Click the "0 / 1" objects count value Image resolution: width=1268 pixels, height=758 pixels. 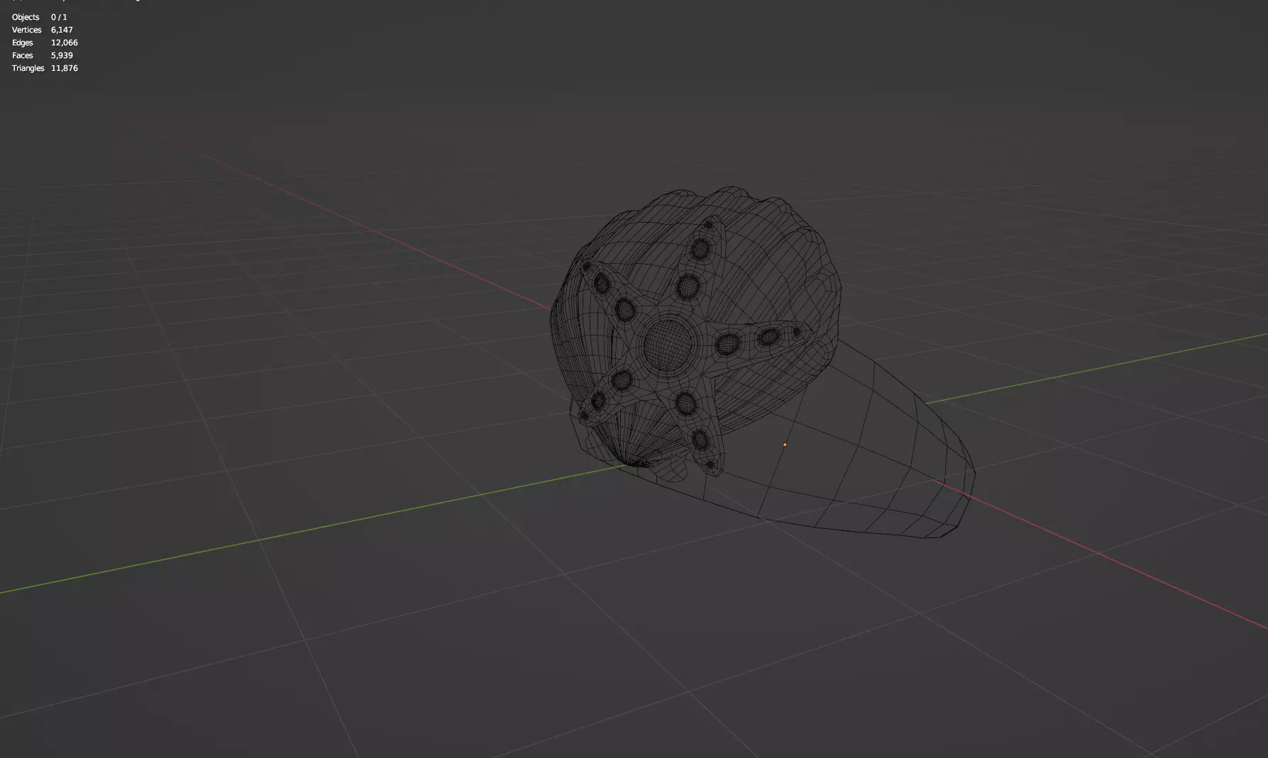59,17
